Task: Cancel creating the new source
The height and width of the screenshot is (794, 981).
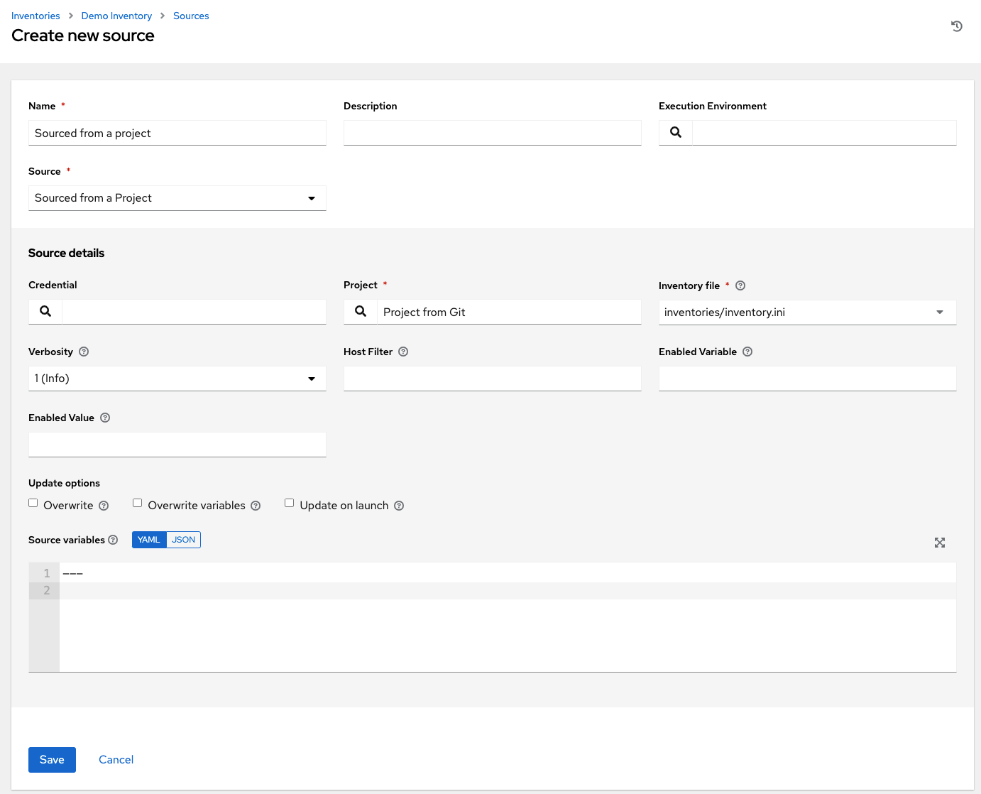Action: (116, 760)
